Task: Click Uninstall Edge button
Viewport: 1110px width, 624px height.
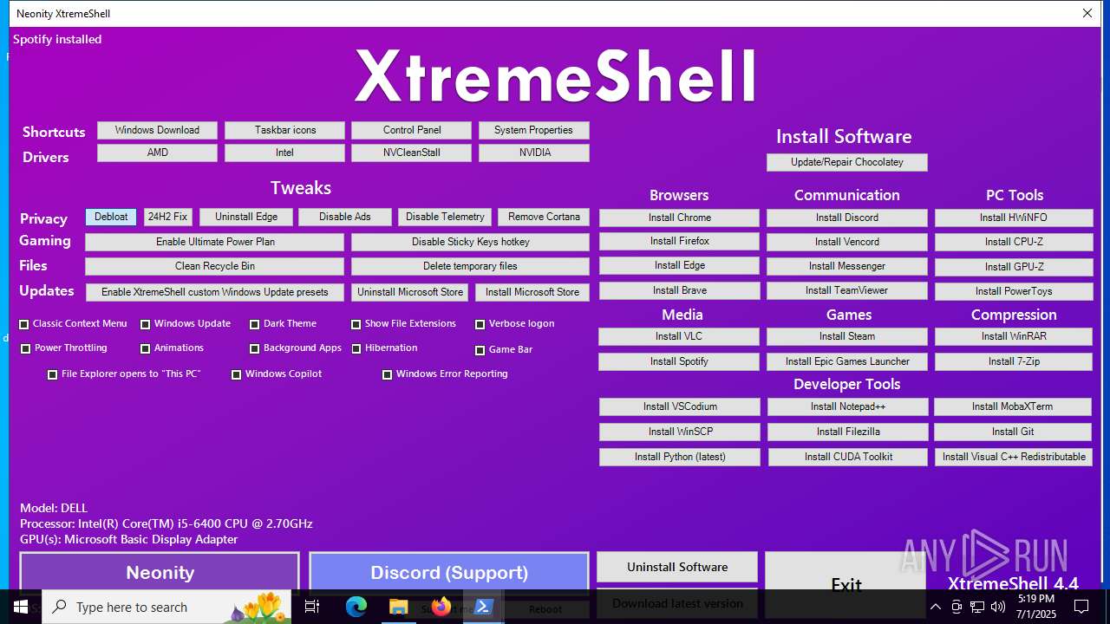Action: (246, 217)
